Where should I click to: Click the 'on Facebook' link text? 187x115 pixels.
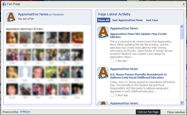(56, 15)
